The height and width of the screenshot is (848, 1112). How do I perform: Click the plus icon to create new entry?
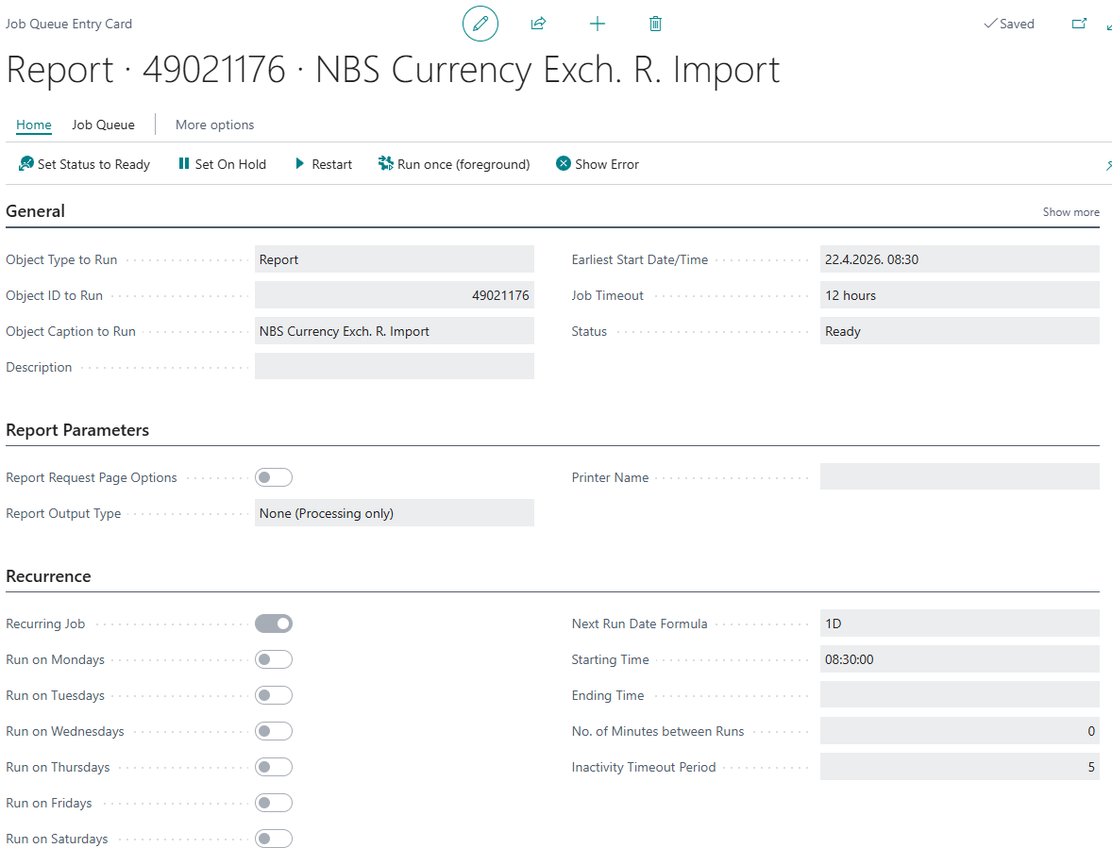[x=597, y=24]
